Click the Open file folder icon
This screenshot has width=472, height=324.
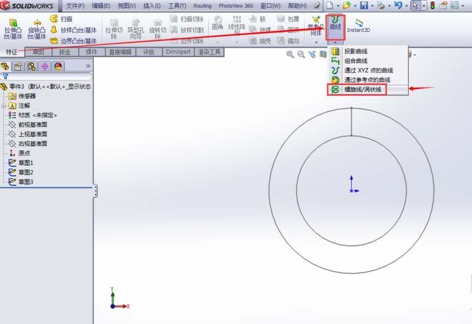347,5
